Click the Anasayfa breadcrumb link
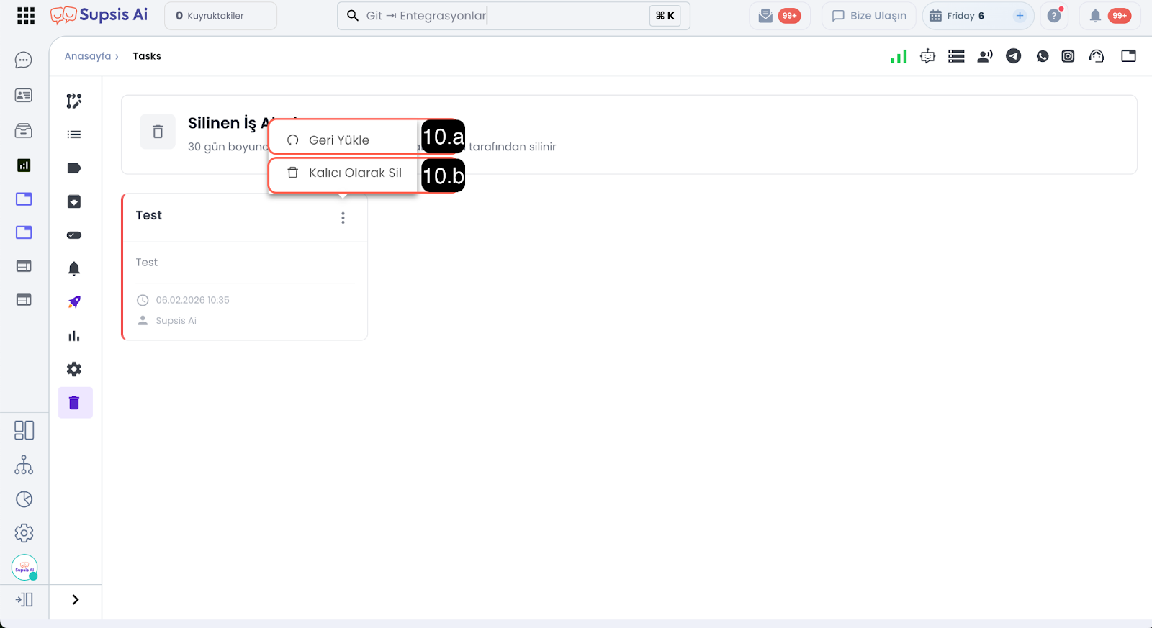Viewport: 1152px width, 628px height. coord(88,56)
